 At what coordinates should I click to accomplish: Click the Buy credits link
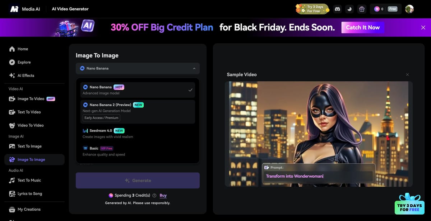[x=163, y=196]
